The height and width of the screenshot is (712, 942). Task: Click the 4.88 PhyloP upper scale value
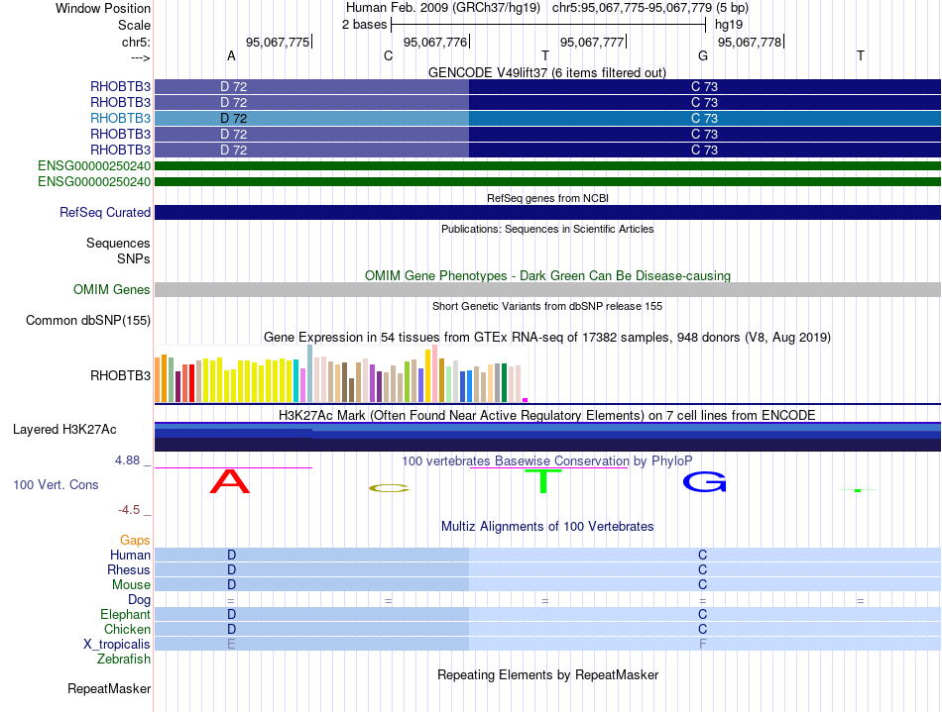pos(127,460)
